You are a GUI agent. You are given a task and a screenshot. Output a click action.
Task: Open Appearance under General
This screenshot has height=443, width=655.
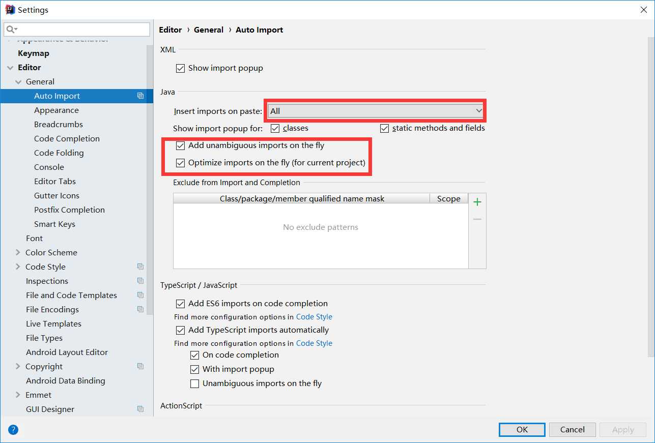click(x=56, y=110)
